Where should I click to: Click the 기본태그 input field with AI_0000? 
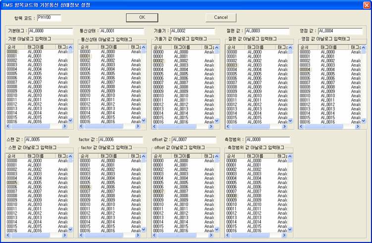[51, 31]
